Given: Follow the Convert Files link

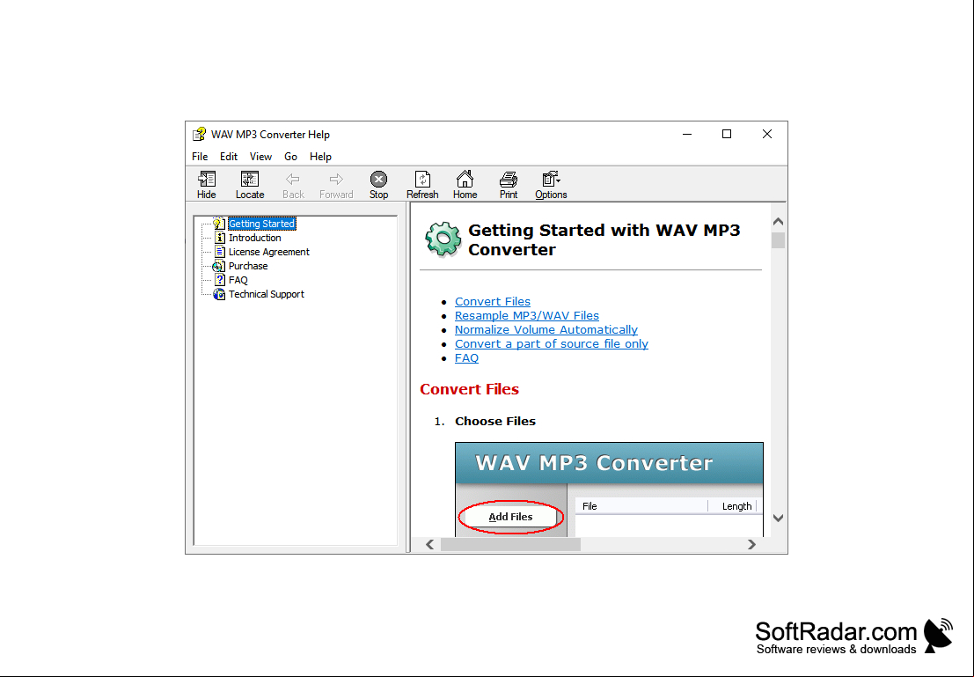Looking at the screenshot, I should [493, 301].
